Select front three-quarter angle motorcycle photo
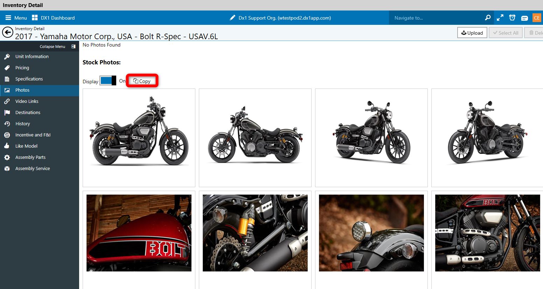Viewport: 543px width, 289px height. [x=371, y=138]
